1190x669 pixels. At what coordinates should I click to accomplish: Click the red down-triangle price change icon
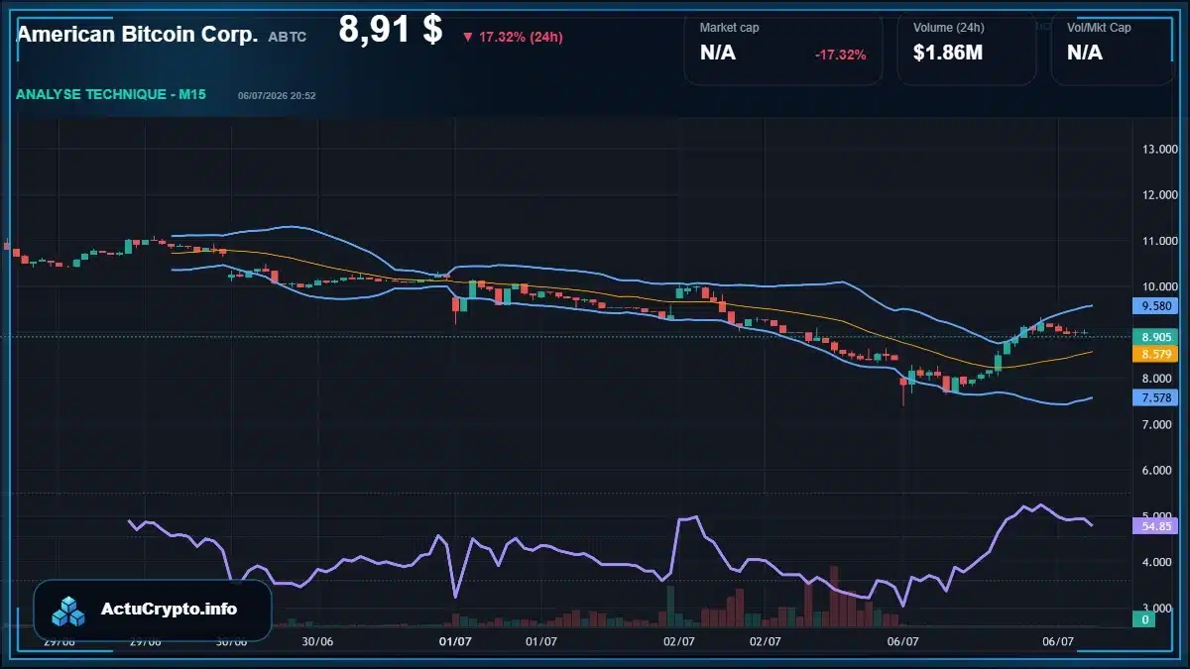point(468,37)
